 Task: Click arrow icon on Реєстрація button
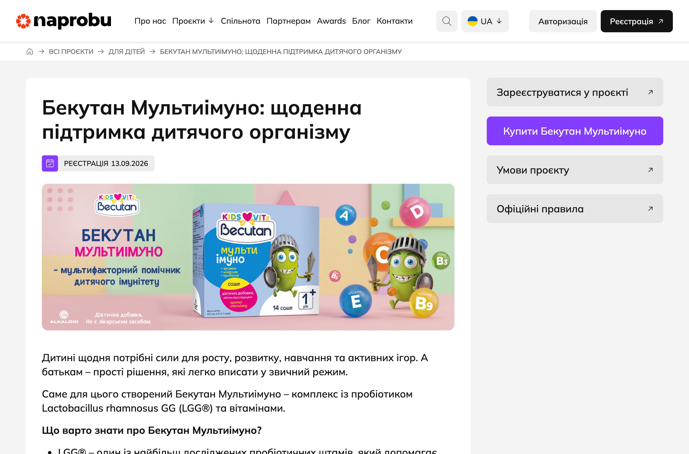click(x=661, y=21)
